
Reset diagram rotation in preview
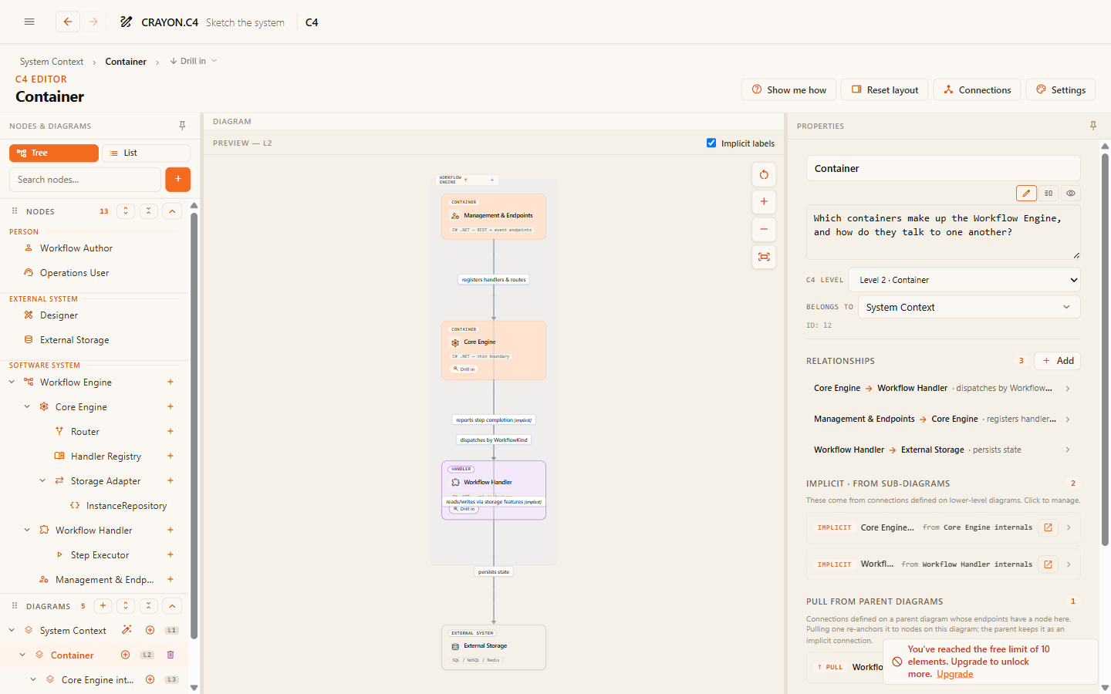[764, 174]
